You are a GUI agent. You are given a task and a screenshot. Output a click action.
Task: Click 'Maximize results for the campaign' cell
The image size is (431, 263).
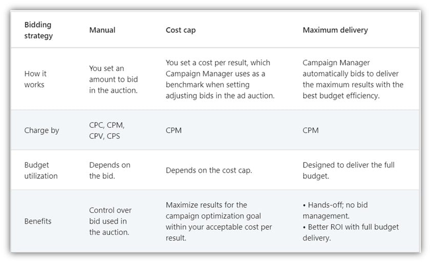[219, 221]
